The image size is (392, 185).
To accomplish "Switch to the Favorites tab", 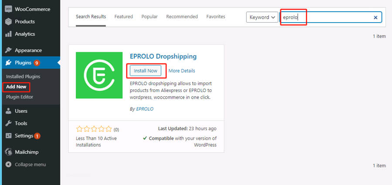I will pyautogui.click(x=216, y=17).
